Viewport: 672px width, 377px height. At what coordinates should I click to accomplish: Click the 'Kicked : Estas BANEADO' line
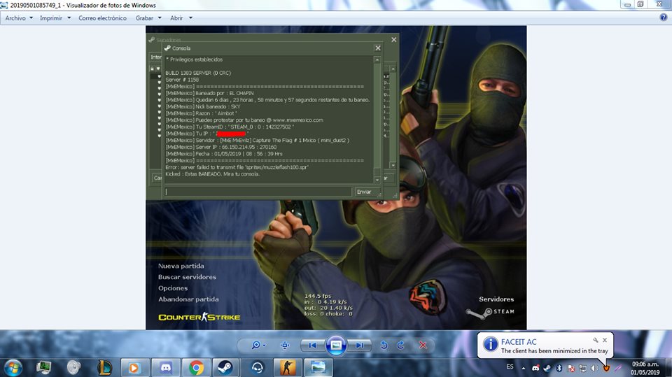coord(213,174)
